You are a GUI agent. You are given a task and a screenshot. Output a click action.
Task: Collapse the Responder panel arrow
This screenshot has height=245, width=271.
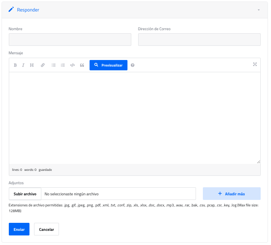pyautogui.click(x=259, y=10)
